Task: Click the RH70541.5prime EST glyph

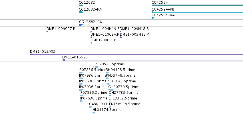Action: tap(96, 67)
